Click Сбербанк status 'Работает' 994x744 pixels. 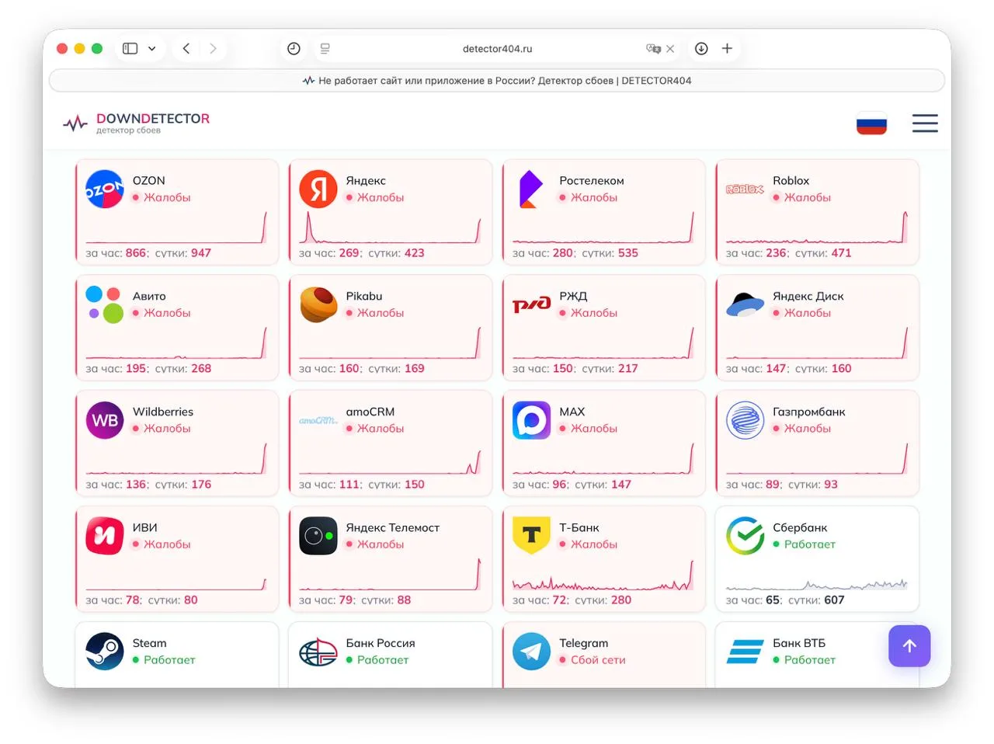810,544
